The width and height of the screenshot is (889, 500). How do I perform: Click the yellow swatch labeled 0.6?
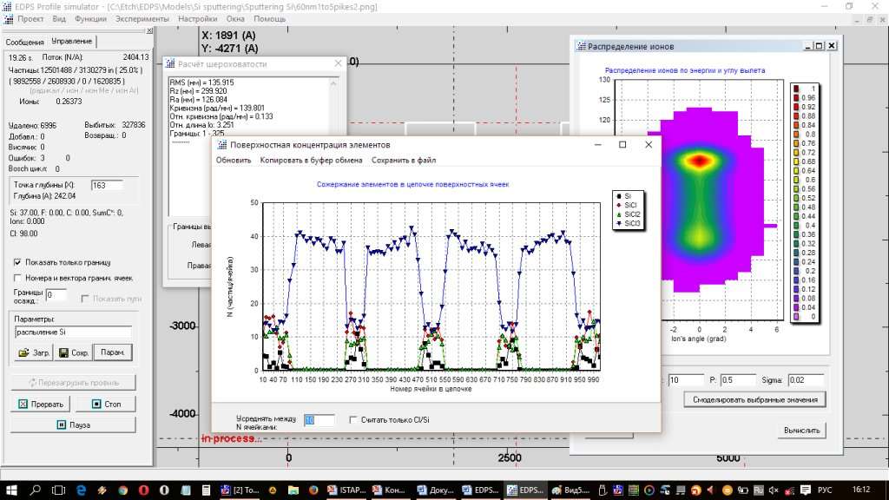click(796, 180)
